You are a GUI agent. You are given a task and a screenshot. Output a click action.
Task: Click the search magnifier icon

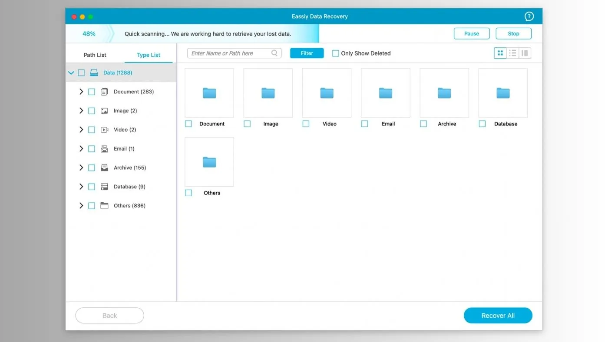tap(274, 53)
